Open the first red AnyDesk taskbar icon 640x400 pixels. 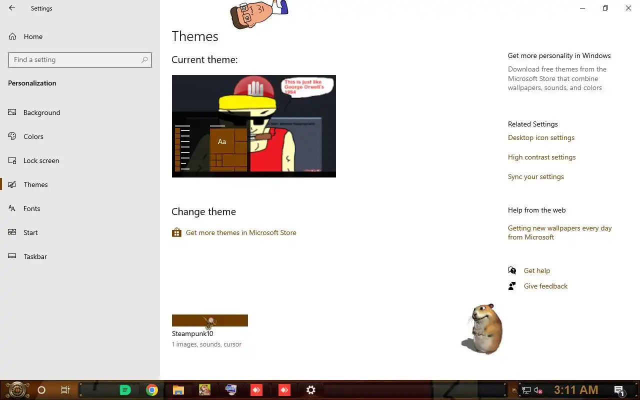point(256,390)
